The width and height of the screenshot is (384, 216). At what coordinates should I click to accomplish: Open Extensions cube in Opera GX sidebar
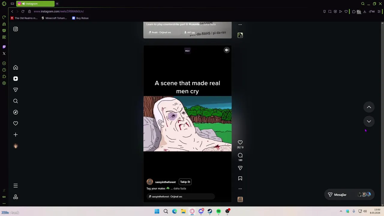[4, 76]
